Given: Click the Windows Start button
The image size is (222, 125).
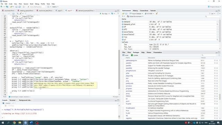Looking at the screenshot, I should tap(2, 123).
